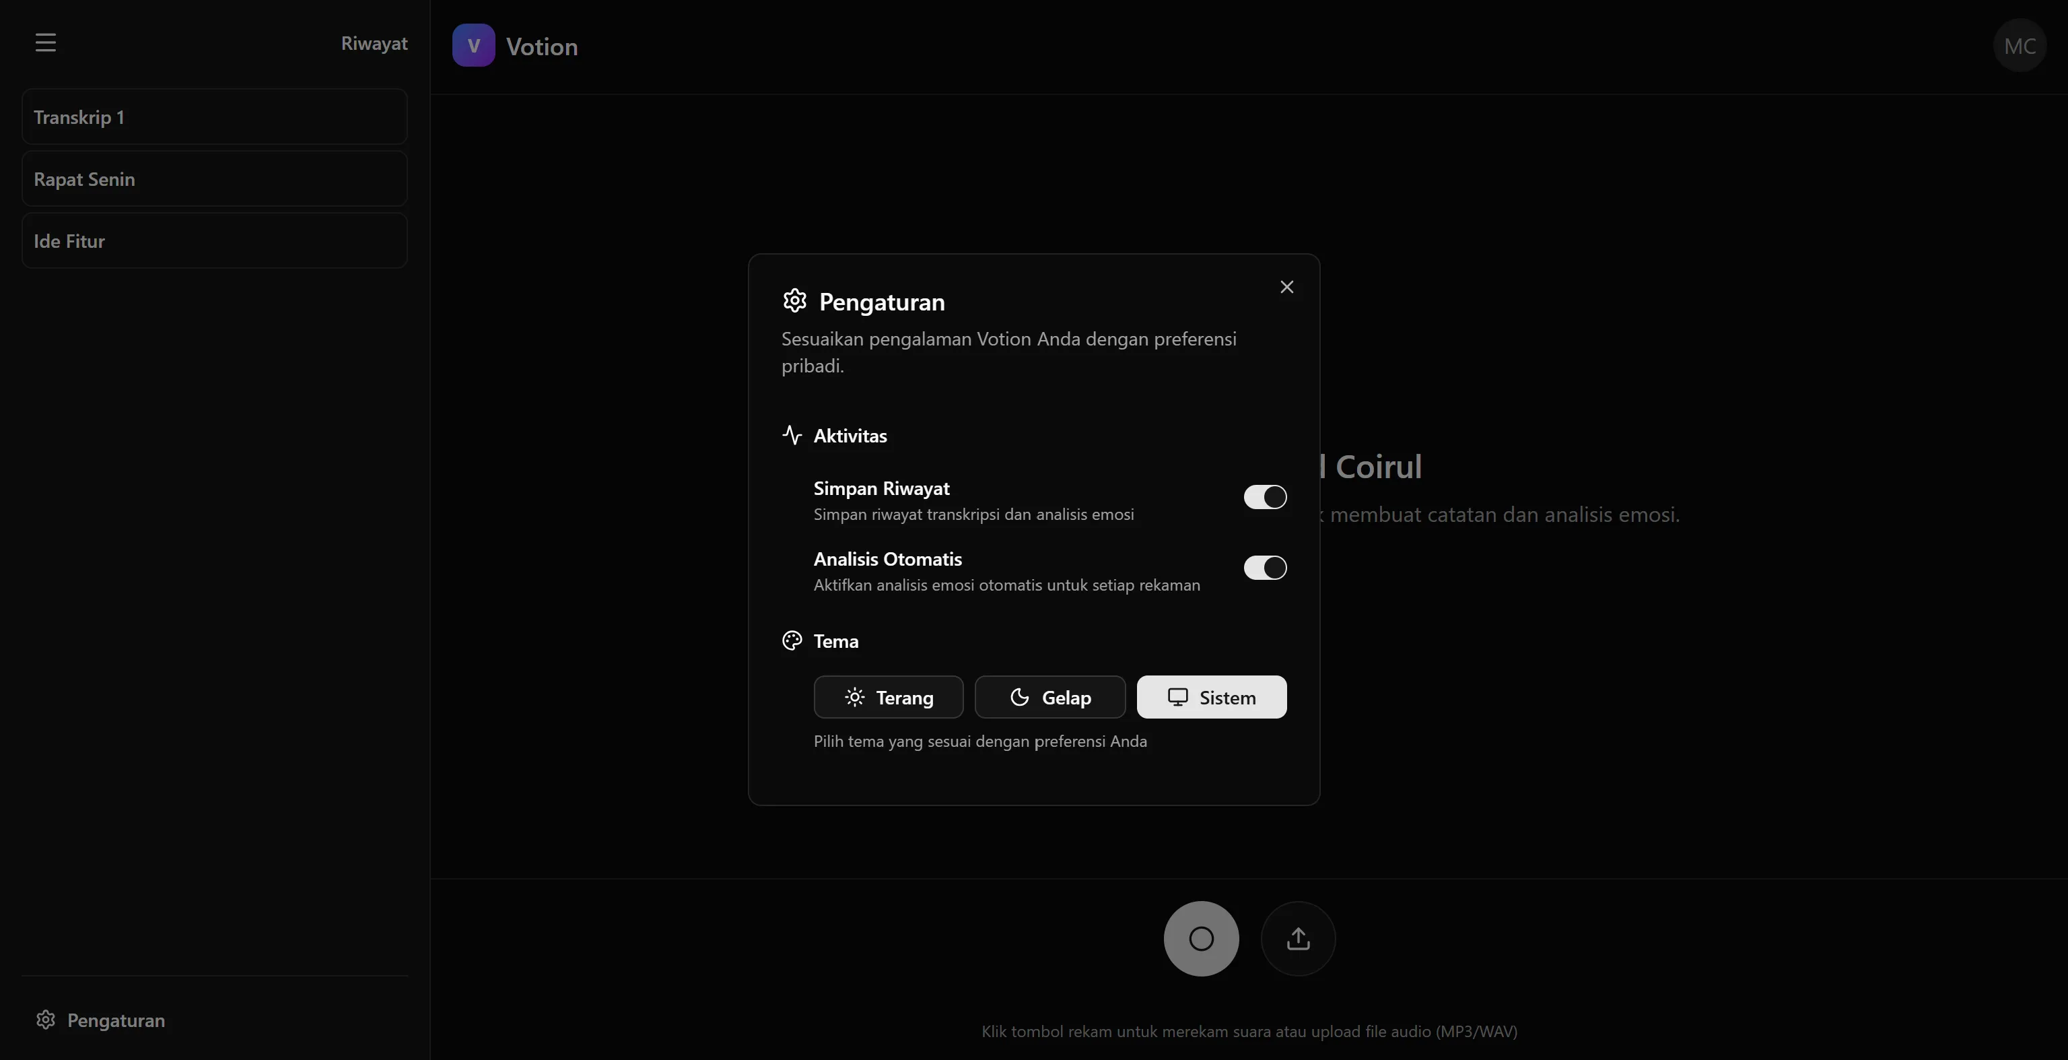Click the Aktivitas waveform icon

point(792,434)
